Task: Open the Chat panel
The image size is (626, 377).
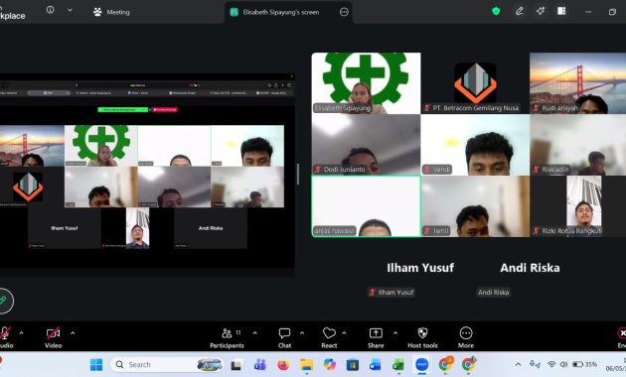Action: click(284, 338)
